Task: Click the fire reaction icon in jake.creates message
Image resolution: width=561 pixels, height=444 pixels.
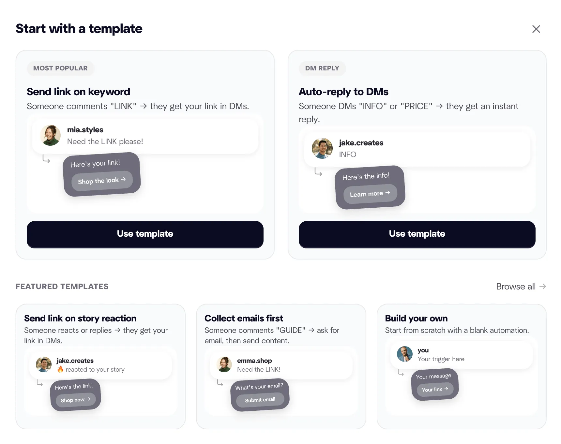Action: tap(60, 370)
